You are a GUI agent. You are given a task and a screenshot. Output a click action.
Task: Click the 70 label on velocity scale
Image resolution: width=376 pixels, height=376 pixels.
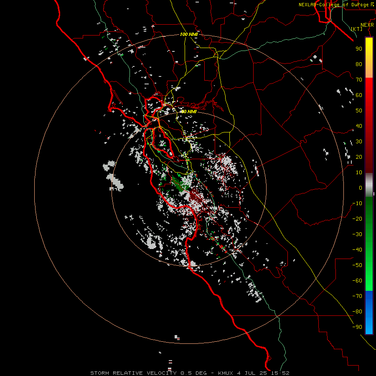point(359,80)
